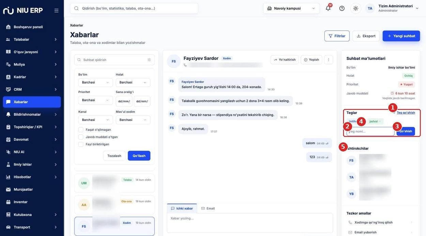Viewport: 426px width, 236px height.
Task: Expand the Talabalar sidebar menu
Action: (x=32, y=39)
